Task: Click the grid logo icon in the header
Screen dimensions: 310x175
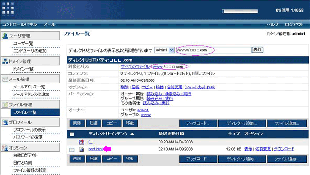Action: click(x=8, y=8)
